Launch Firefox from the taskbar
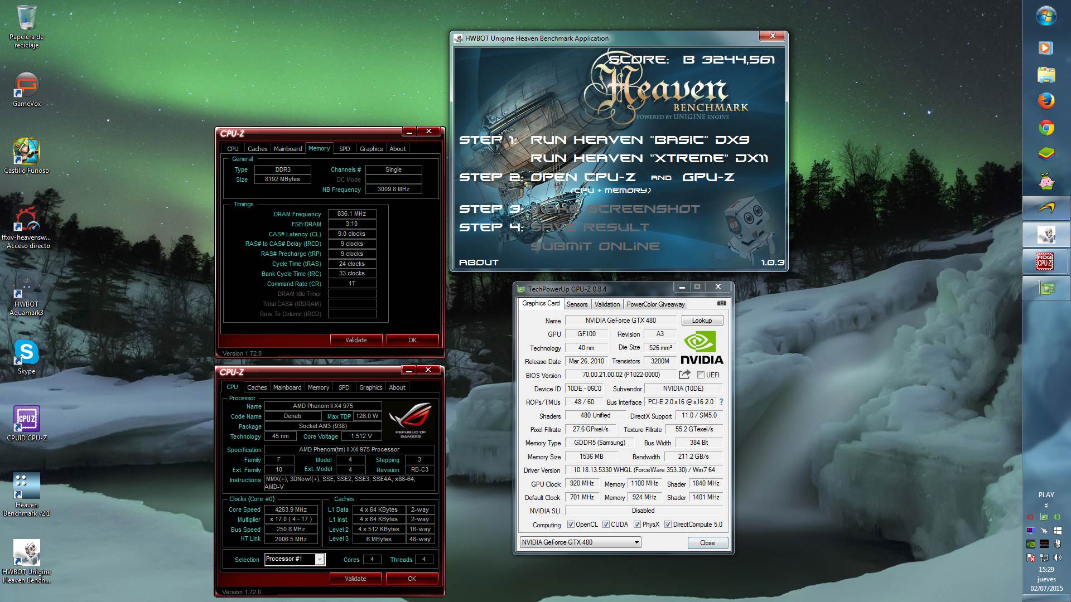The image size is (1071, 602). (1046, 101)
